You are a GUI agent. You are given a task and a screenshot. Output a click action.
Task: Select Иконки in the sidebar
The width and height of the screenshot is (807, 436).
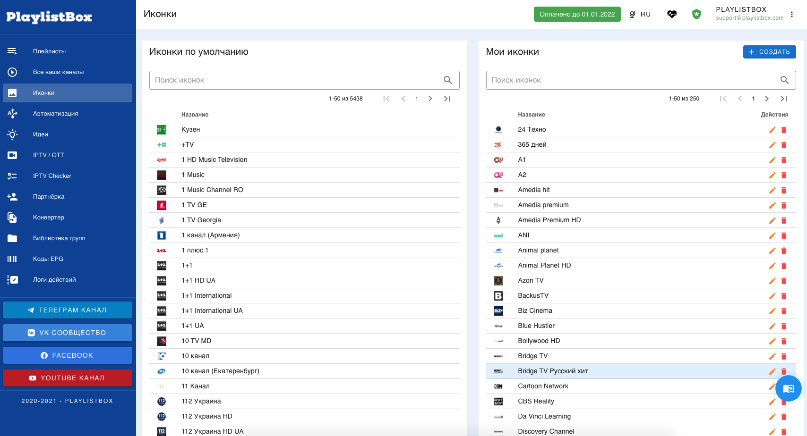68,93
